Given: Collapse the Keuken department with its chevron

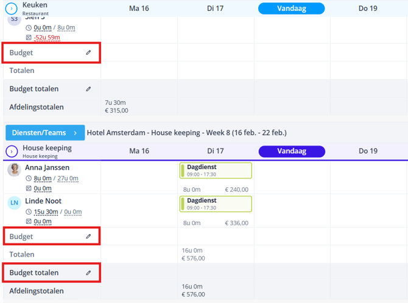Looking at the screenshot, I should click(12, 9).
